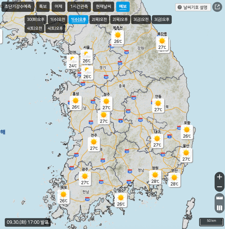Click the Daegu (대구) weather marker
This screenshot has width=225, height=229.
click(x=157, y=139)
